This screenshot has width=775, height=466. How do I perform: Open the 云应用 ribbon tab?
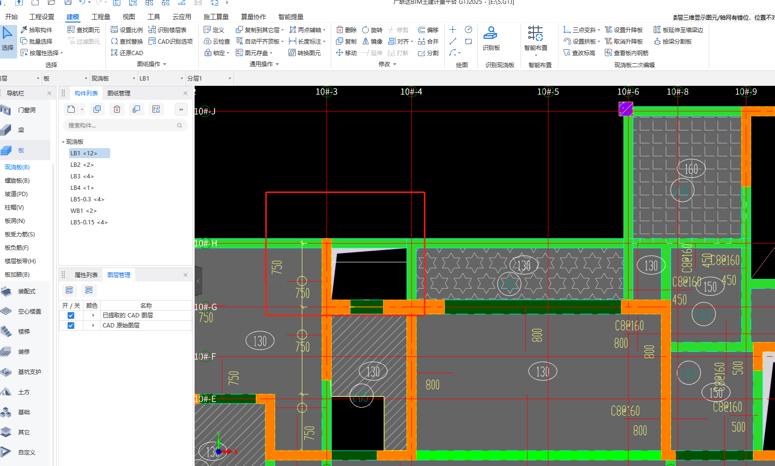[182, 17]
